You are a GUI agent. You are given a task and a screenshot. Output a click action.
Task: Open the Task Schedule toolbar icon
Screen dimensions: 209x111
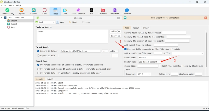click(78, 10)
